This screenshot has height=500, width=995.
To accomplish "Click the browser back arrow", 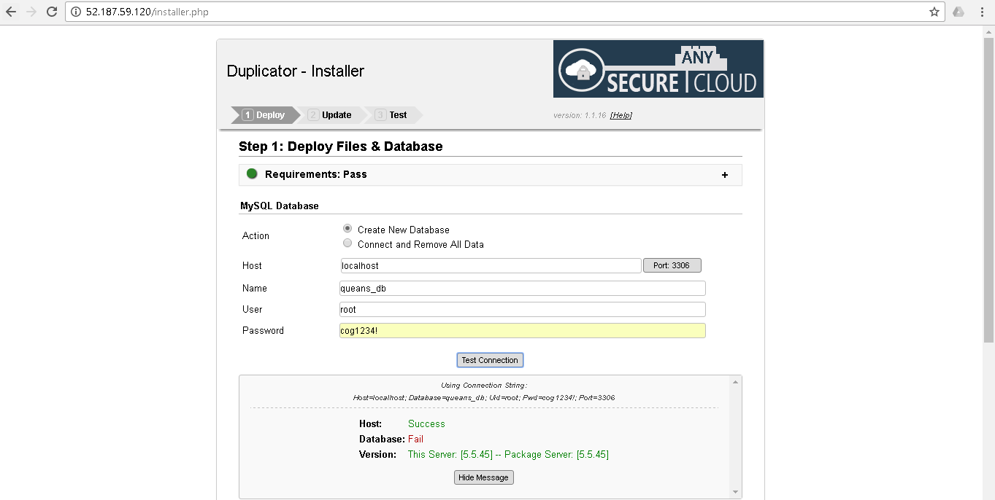I will tap(11, 12).
